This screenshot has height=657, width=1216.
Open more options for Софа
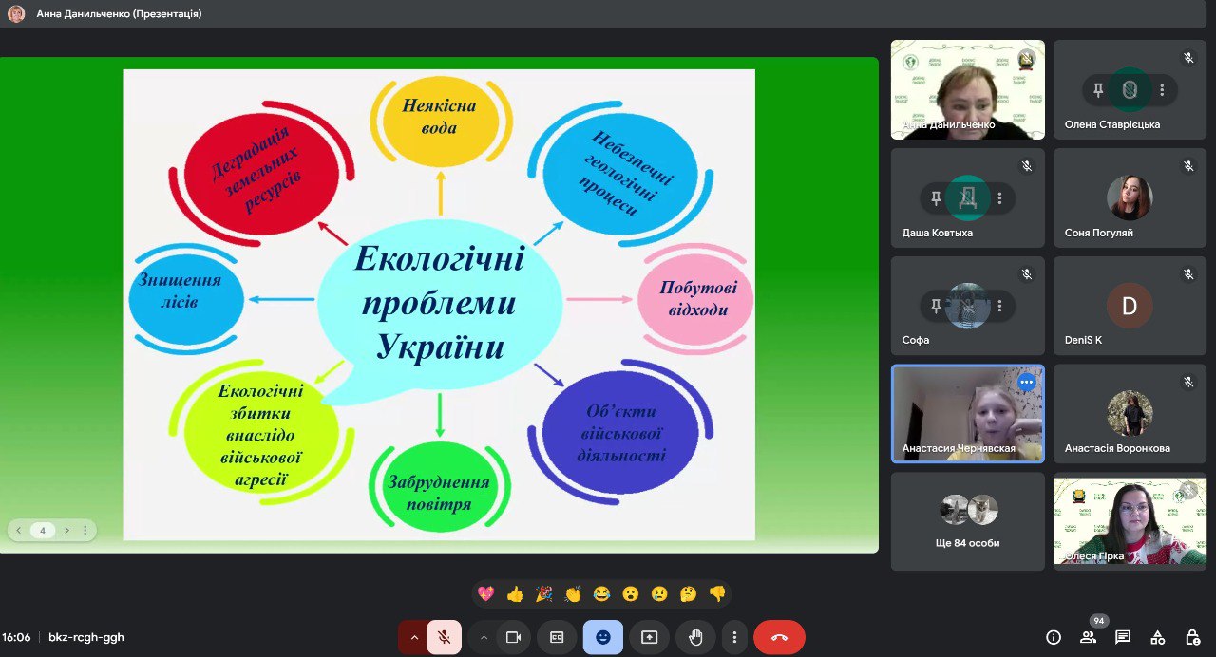point(999,306)
